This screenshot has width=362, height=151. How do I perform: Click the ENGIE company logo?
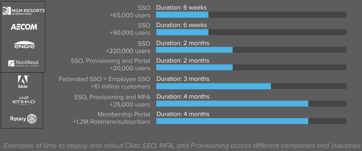pos(24,45)
